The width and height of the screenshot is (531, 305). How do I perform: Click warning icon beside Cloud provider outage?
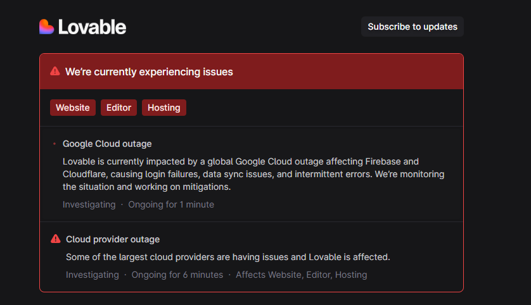(x=56, y=239)
